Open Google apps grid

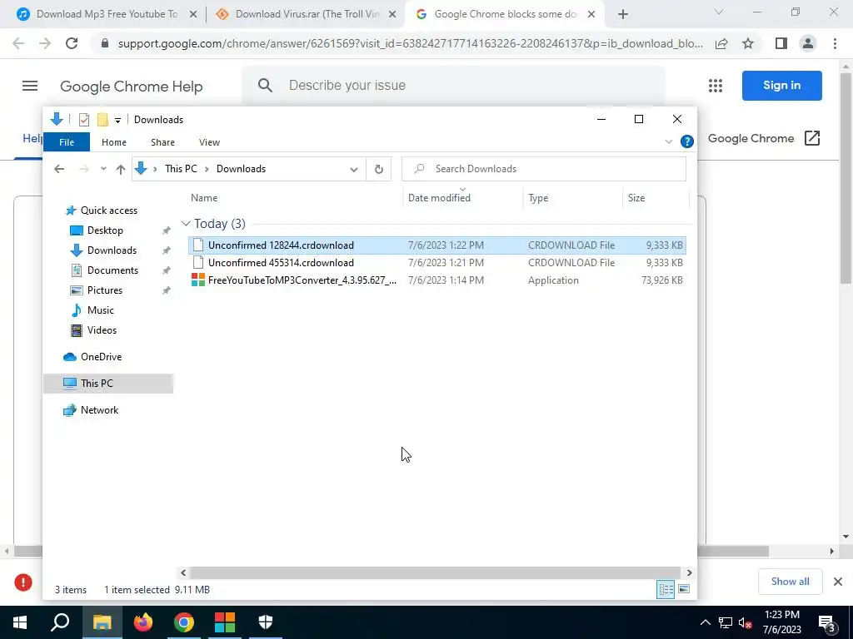[716, 86]
